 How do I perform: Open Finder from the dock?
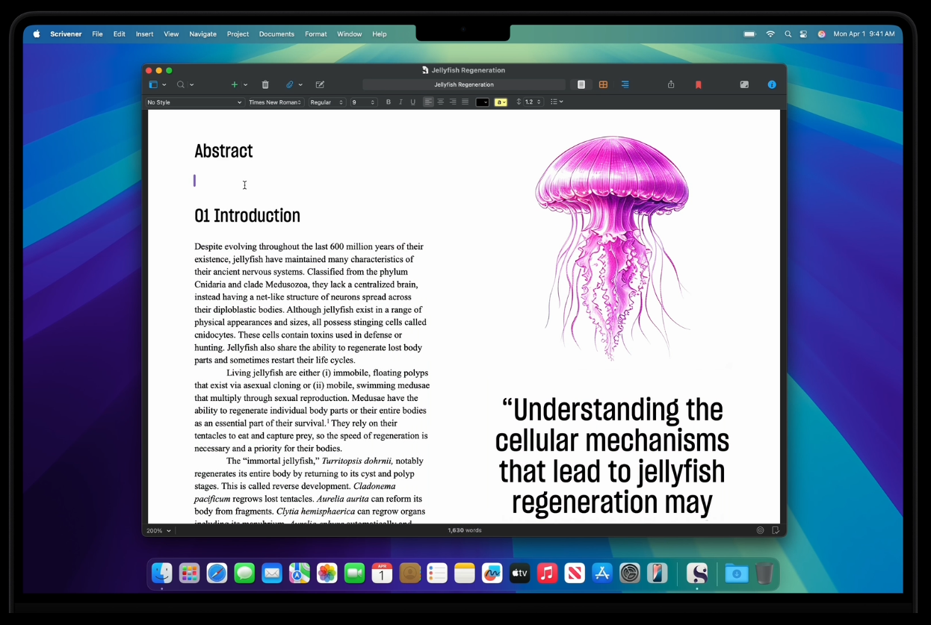click(162, 573)
